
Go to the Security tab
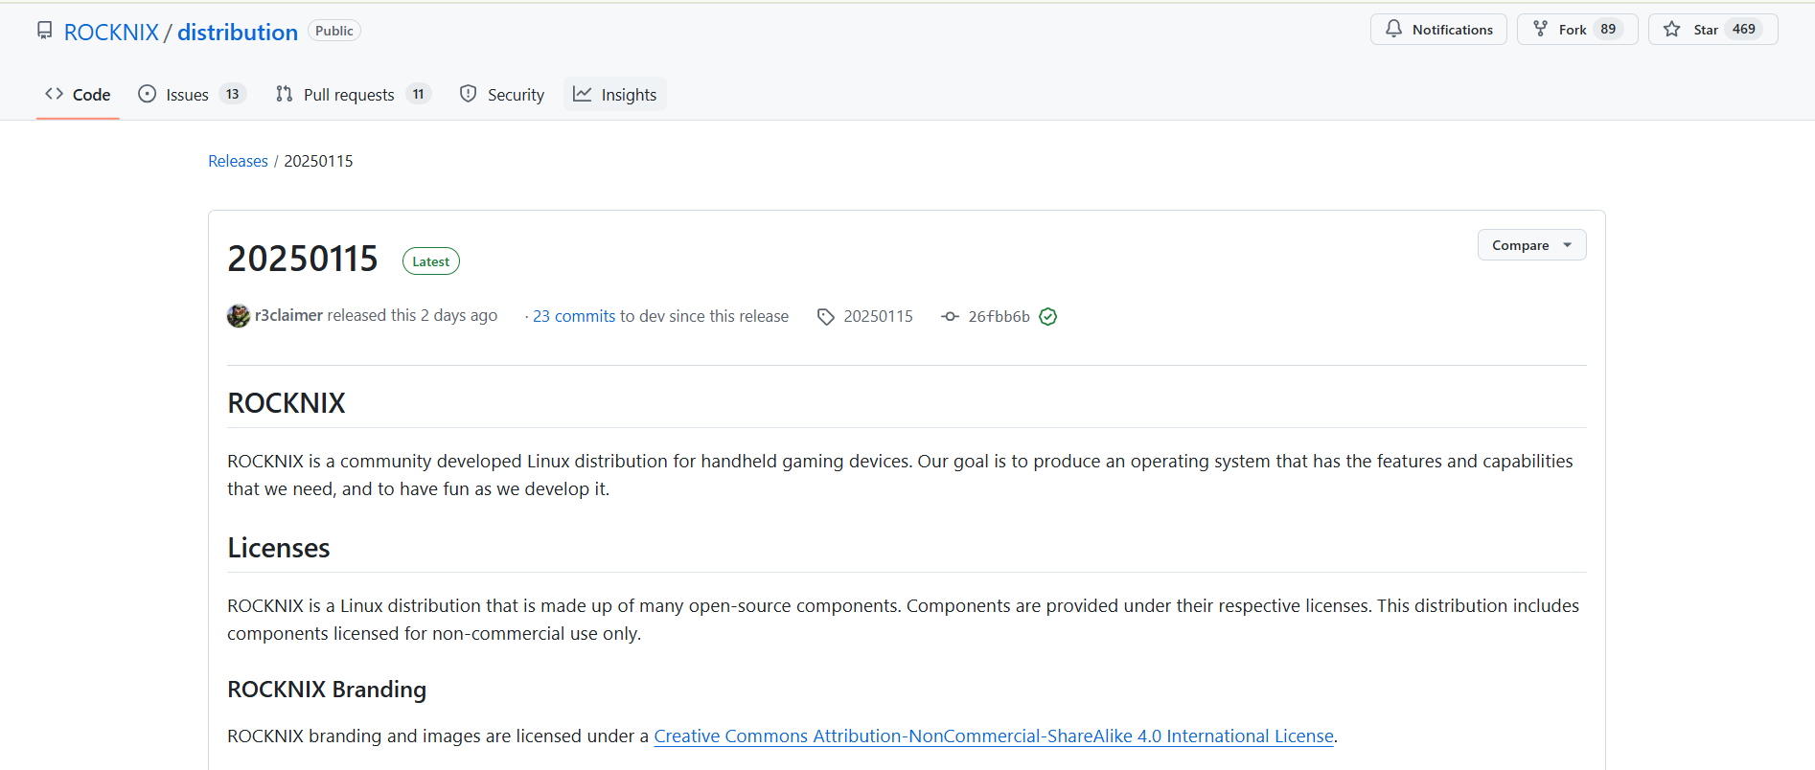pyautogui.click(x=502, y=95)
